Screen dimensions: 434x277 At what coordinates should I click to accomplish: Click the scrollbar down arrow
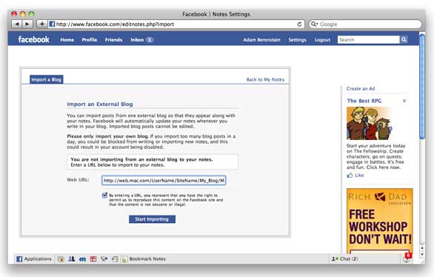[x=422, y=254]
